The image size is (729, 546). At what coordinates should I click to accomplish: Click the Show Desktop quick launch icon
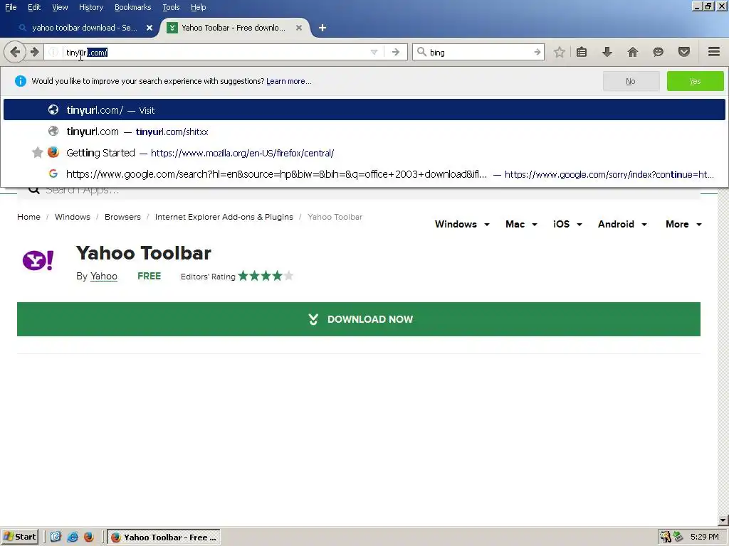coord(56,537)
